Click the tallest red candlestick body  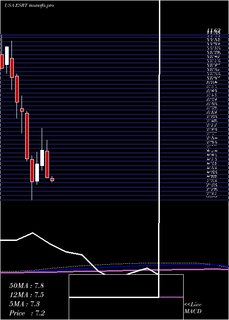27,136
